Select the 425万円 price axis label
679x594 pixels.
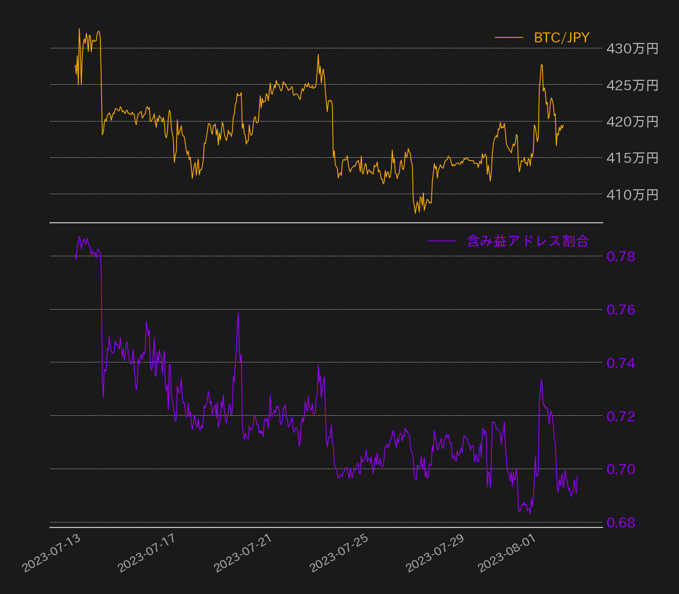(x=632, y=85)
